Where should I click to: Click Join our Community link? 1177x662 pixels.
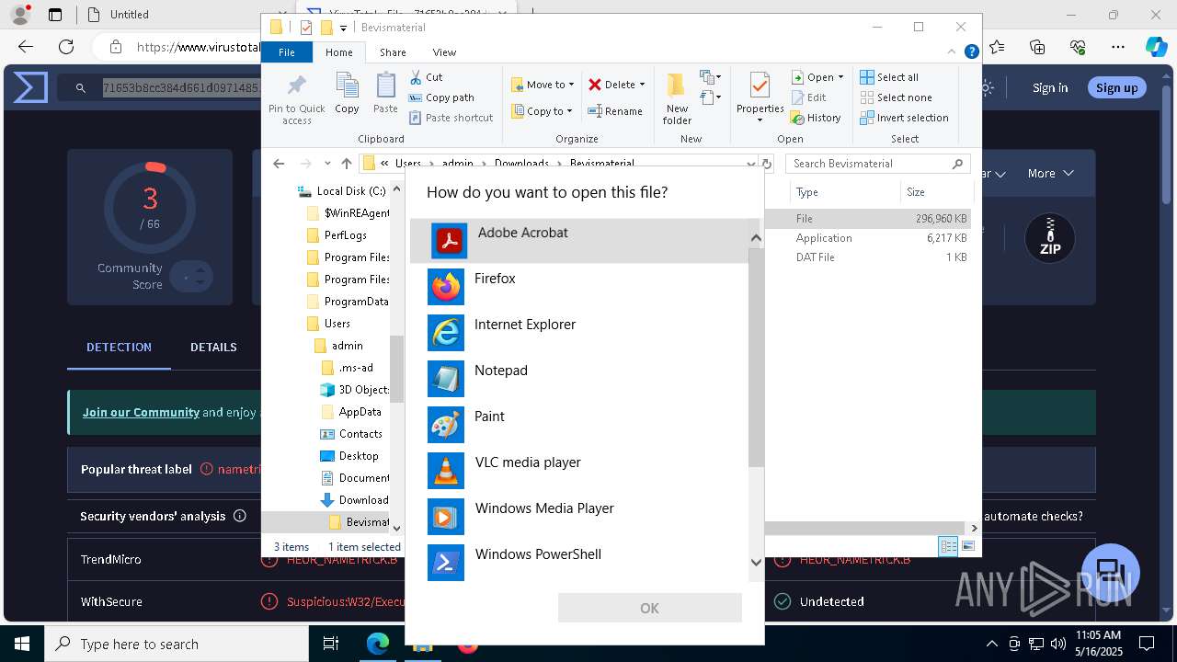pyautogui.click(x=141, y=412)
